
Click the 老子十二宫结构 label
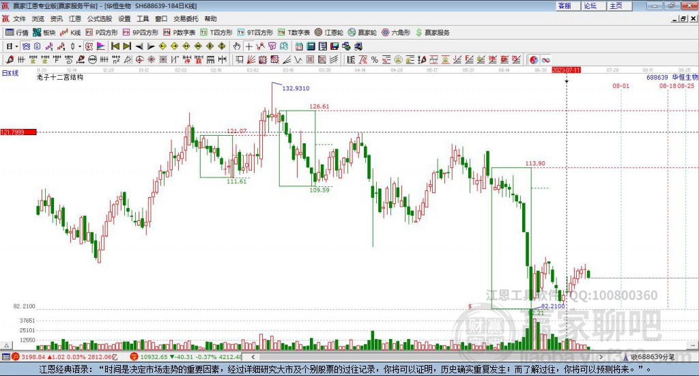[x=60, y=77]
